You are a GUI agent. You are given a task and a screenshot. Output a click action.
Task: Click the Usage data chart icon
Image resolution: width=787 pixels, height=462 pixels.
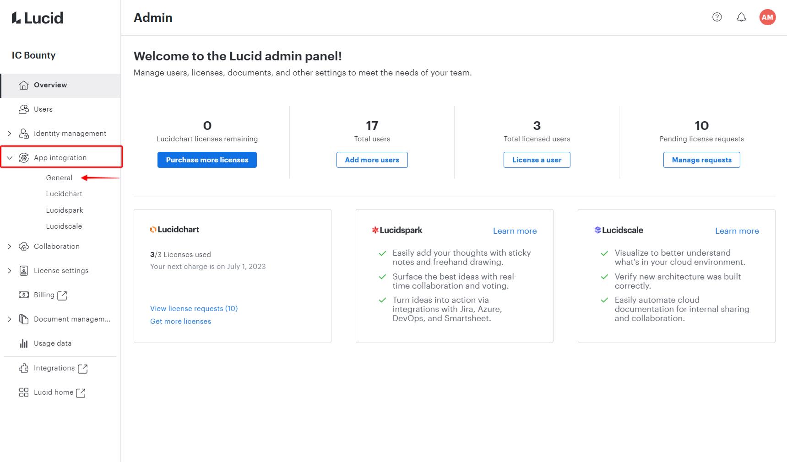(24, 343)
